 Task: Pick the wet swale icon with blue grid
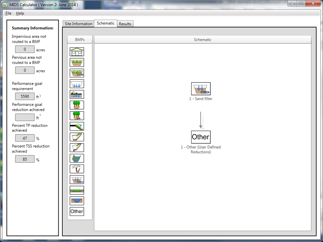pos(77,158)
